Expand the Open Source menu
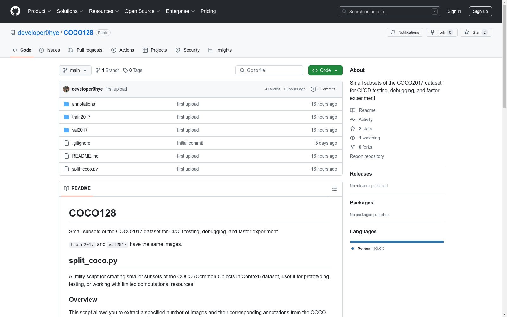The image size is (507, 317). [x=143, y=11]
